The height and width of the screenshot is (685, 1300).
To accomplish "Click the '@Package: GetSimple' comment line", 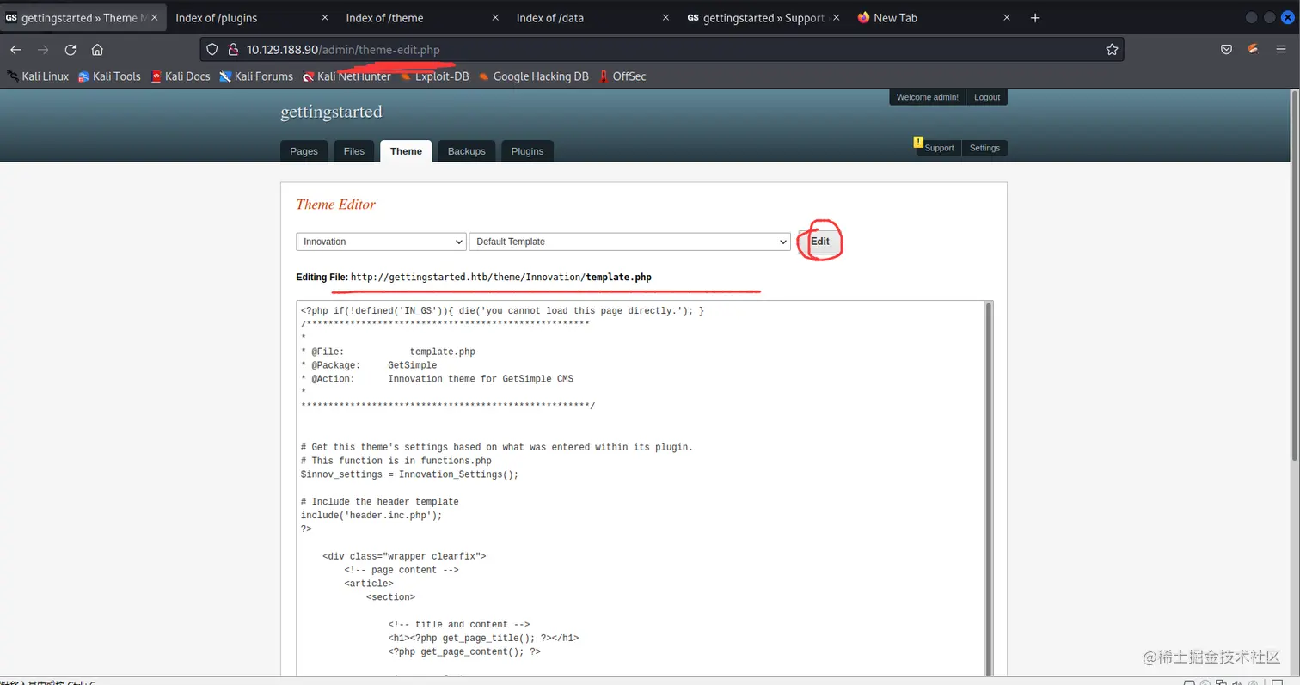I will (369, 365).
